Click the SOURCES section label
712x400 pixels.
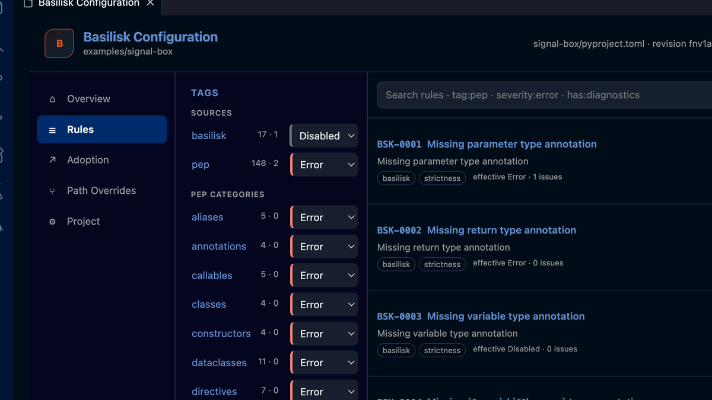(x=211, y=113)
